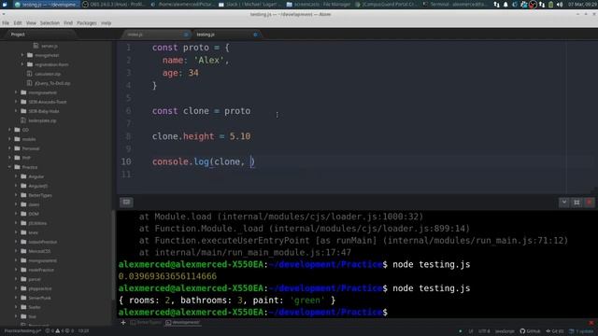Expand the MercedCSS folder

point(16,251)
